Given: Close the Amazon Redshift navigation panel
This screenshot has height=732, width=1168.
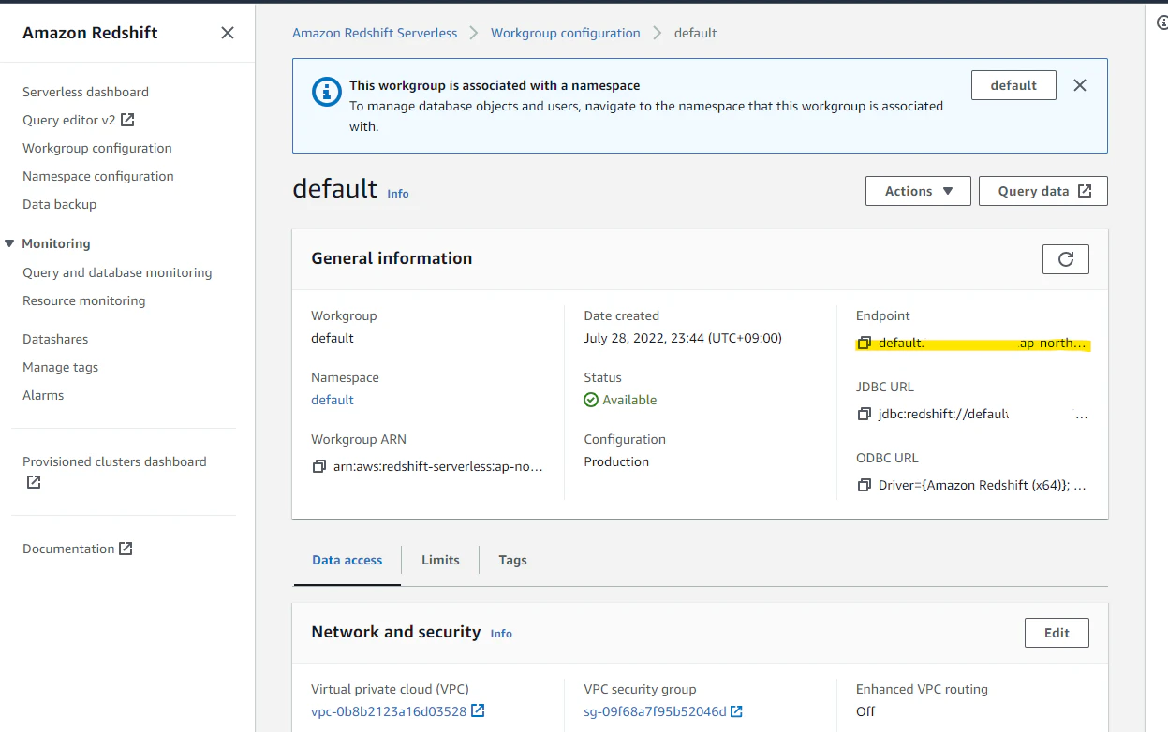Looking at the screenshot, I should (228, 33).
